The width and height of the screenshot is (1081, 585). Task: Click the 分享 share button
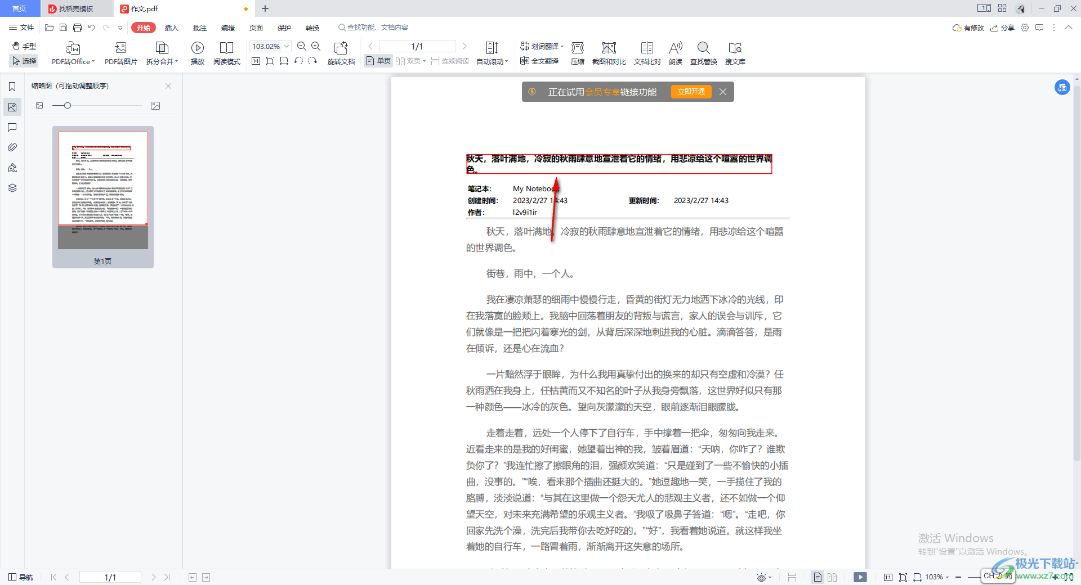1003,28
